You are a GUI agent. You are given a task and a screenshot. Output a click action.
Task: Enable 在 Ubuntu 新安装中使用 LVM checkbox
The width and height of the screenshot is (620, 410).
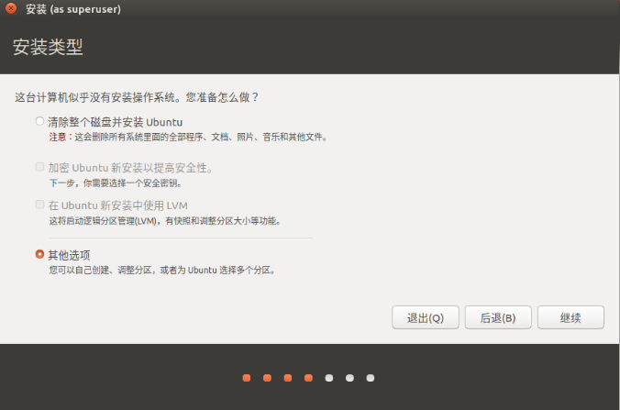click(39, 205)
